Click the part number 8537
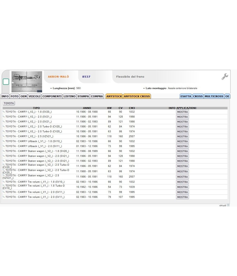The width and height of the screenshot is (237, 276). pyautogui.click(x=86, y=76)
